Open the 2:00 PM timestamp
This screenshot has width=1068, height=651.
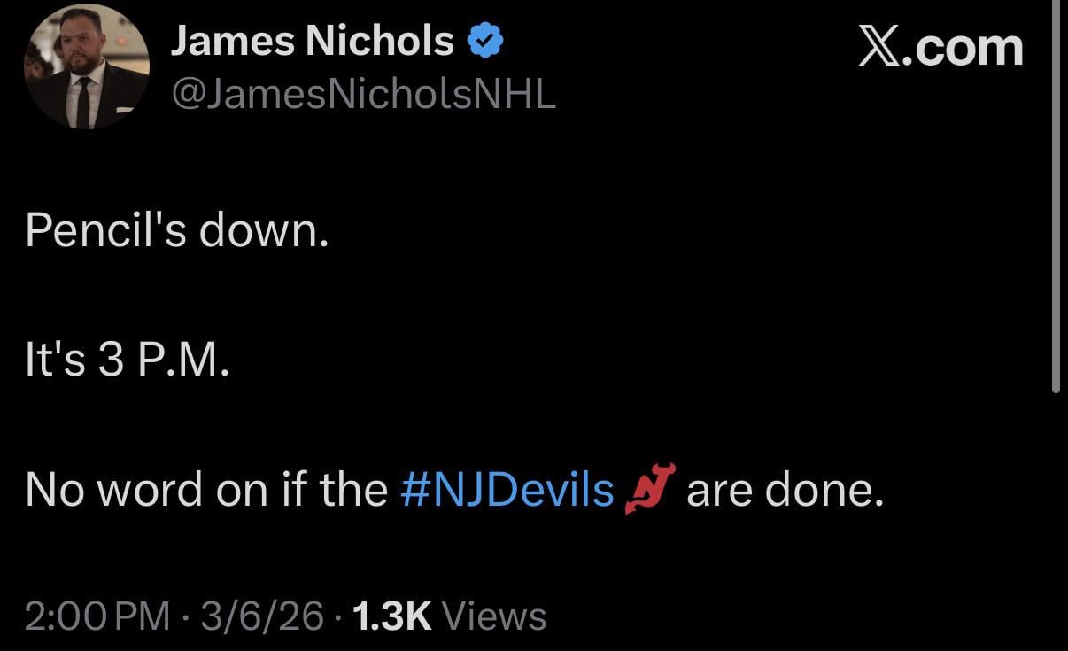[97, 615]
